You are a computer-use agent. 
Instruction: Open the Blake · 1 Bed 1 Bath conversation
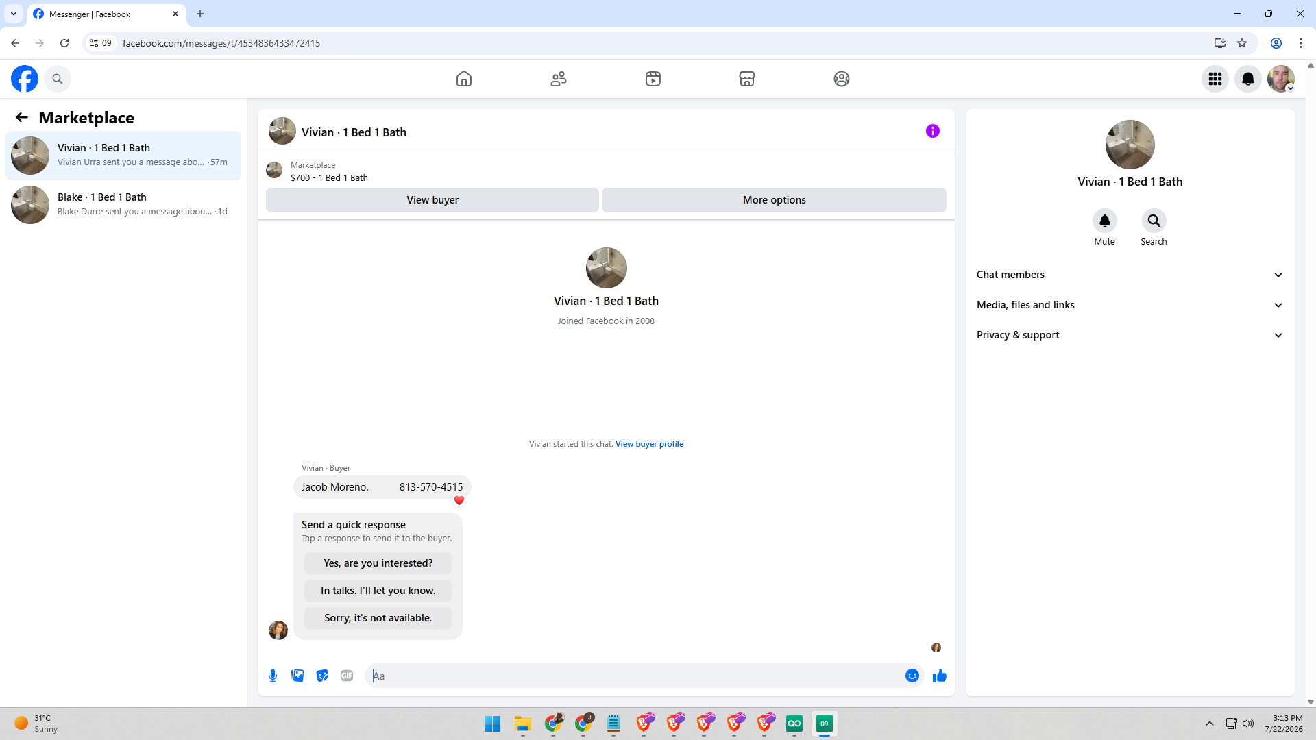coord(123,205)
